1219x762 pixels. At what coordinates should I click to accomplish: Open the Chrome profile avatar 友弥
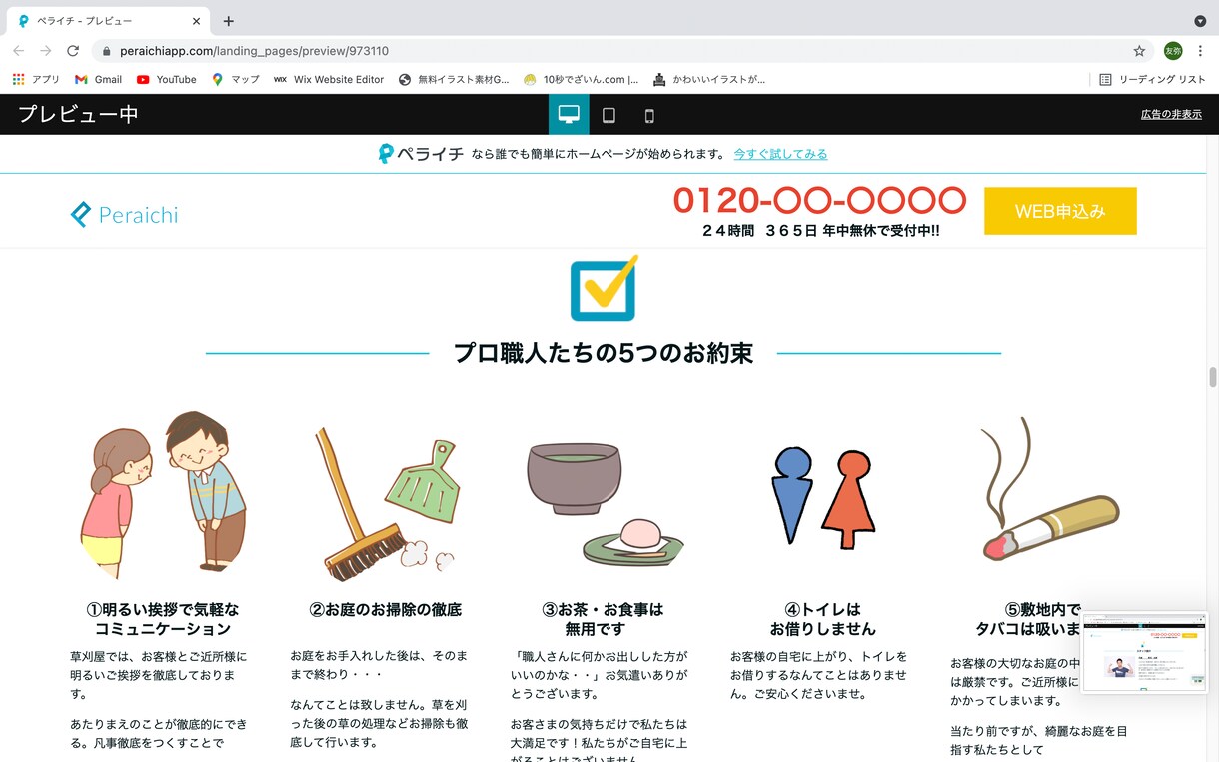pyautogui.click(x=1172, y=51)
